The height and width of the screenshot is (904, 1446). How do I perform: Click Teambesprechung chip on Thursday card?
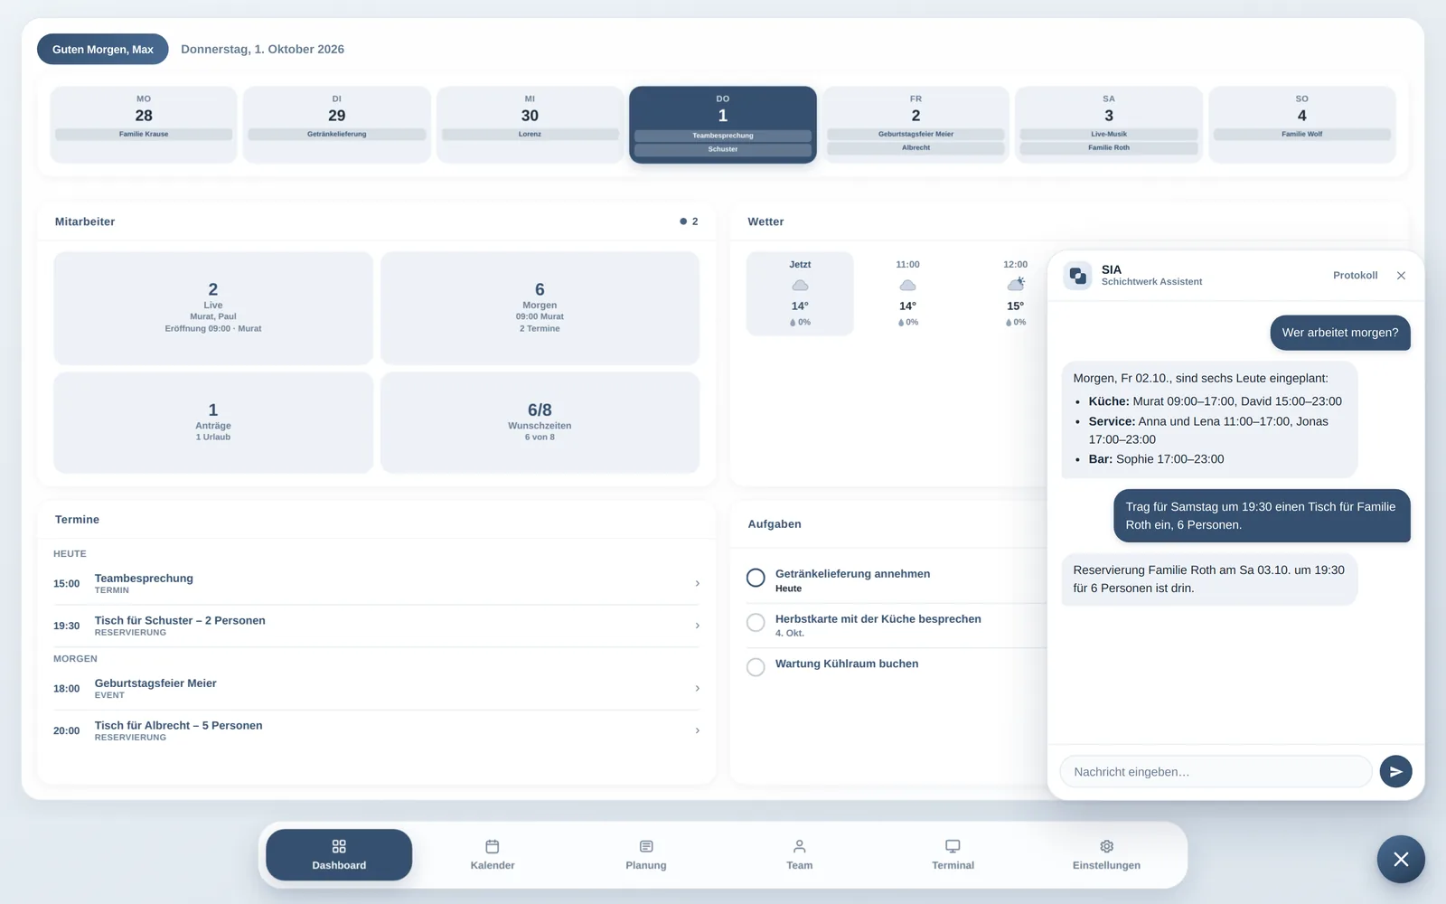point(723,136)
